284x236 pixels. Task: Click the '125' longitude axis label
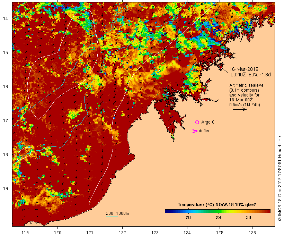(x=220, y=233)
